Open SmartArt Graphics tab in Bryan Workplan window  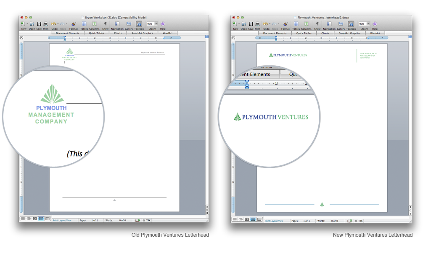(x=142, y=33)
